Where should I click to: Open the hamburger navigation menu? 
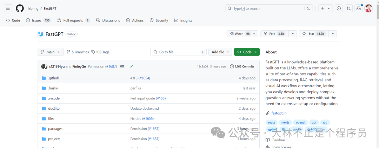(8, 8)
